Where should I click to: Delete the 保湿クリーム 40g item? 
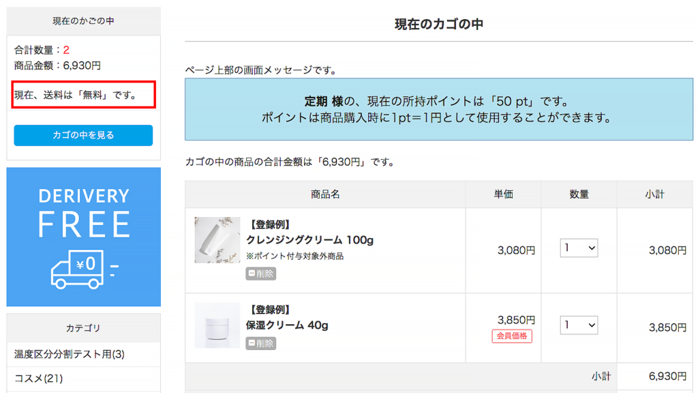[x=261, y=343]
